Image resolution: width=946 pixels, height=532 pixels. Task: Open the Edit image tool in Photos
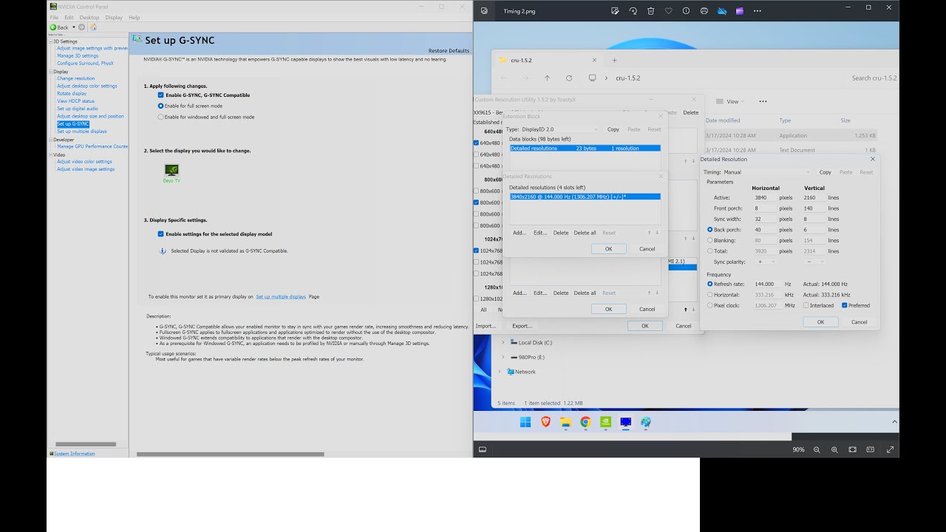[615, 11]
